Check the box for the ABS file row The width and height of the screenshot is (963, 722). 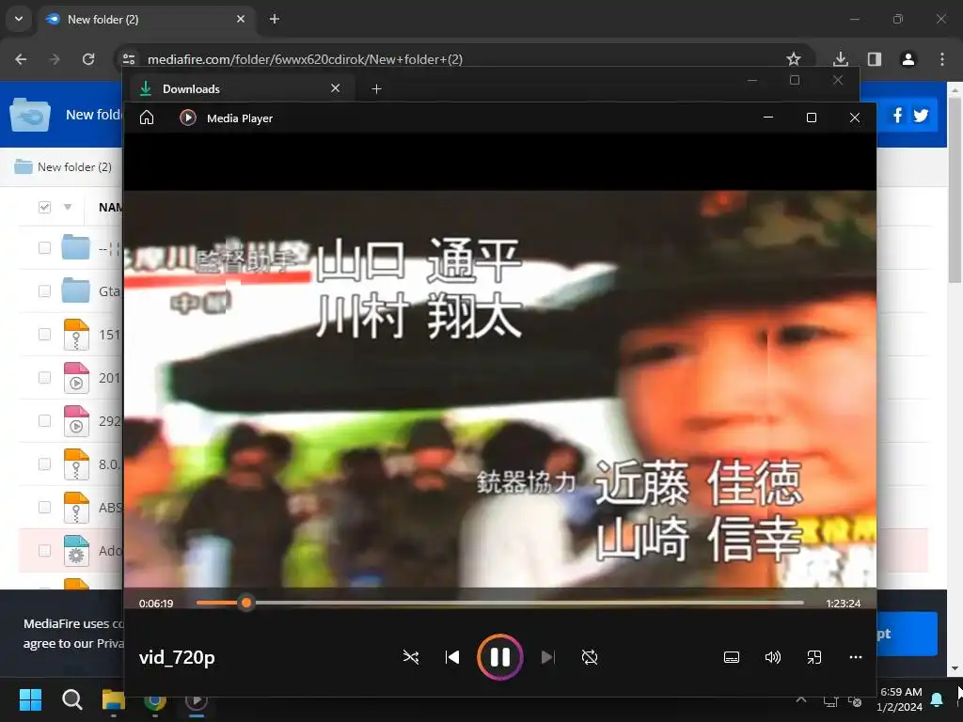pyautogui.click(x=44, y=507)
